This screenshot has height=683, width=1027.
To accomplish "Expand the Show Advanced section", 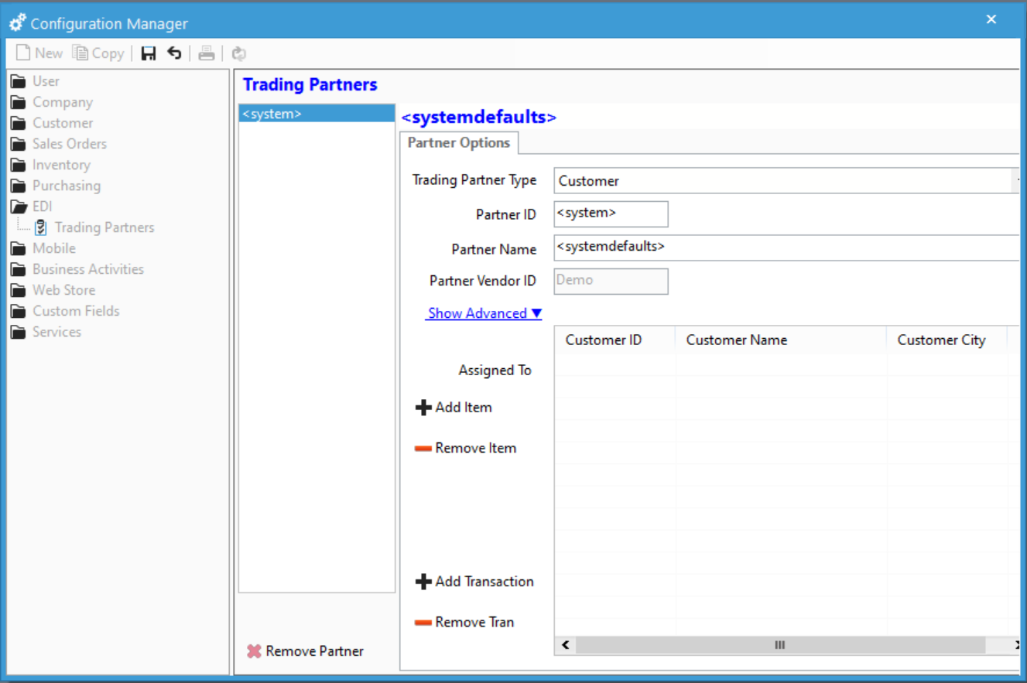I will coord(483,313).
